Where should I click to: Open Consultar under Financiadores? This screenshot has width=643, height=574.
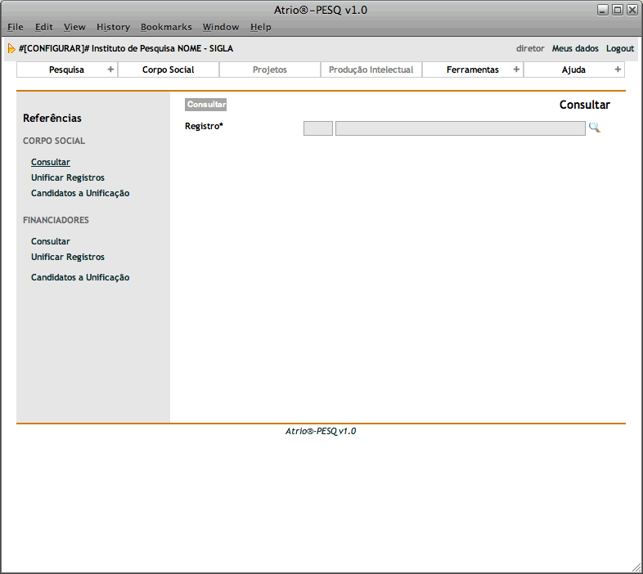pyautogui.click(x=51, y=241)
